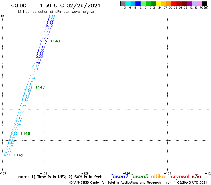This screenshot has width=211, height=185.
Task: Select the note about UTC time and SWH feet
Action: (60, 177)
